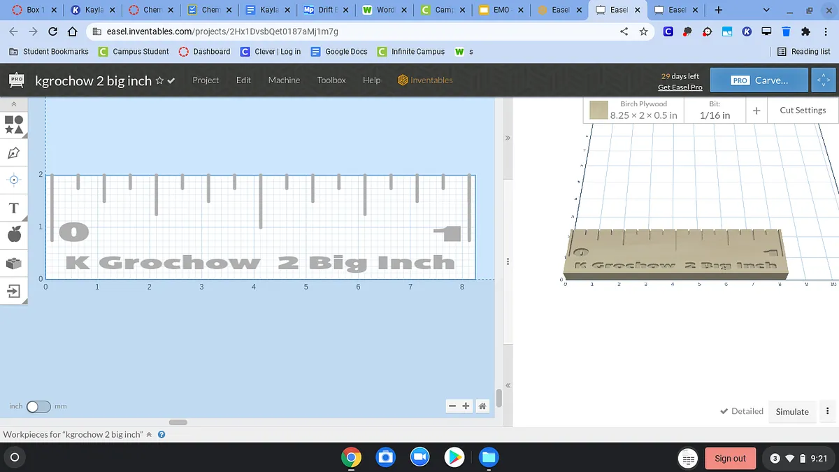Open the Chrome three-dot menu
839x472 pixels.
pos(825,31)
